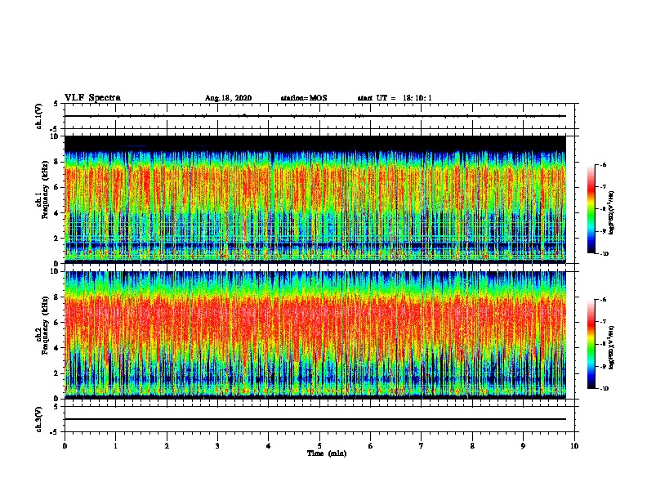The height and width of the screenshot is (500, 647).
Task: Click the time-axis tick label "7"
Action: click(422, 446)
